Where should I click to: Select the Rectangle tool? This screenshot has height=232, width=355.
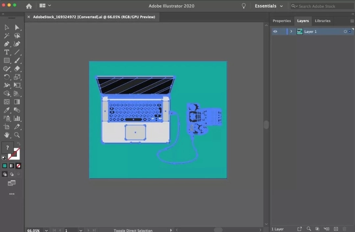pos(7,61)
